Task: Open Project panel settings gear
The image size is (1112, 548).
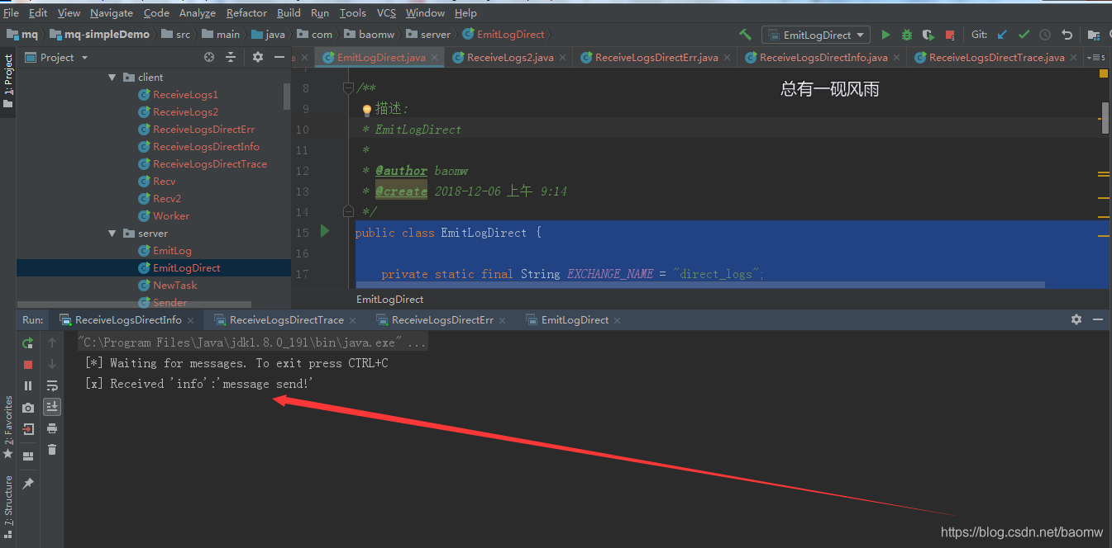Action: pos(258,57)
